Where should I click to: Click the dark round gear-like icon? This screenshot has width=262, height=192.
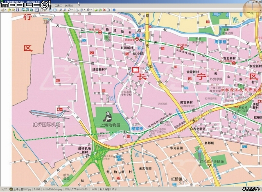pyautogui.click(x=88, y=10)
